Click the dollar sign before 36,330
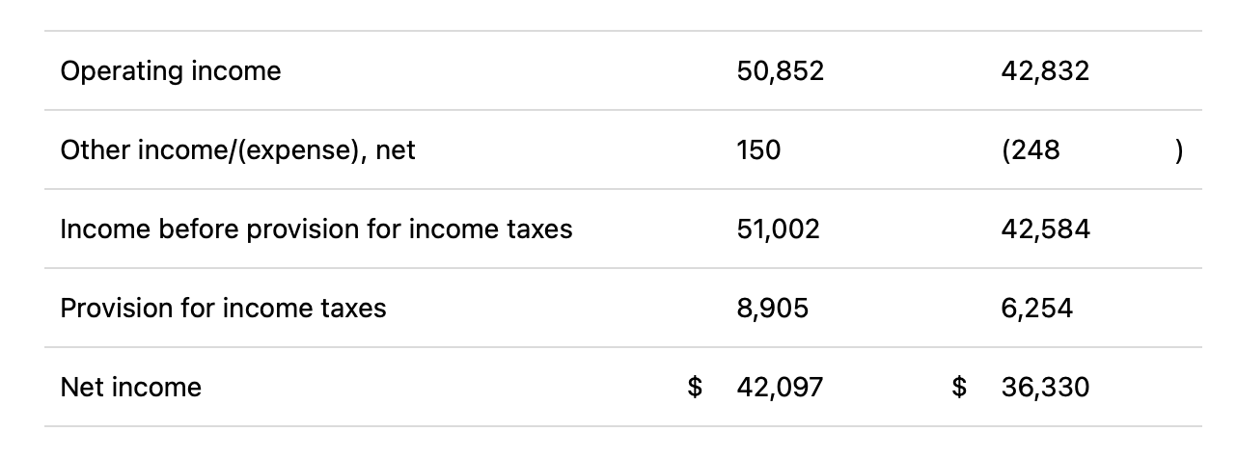The image size is (1237, 459). point(959,388)
